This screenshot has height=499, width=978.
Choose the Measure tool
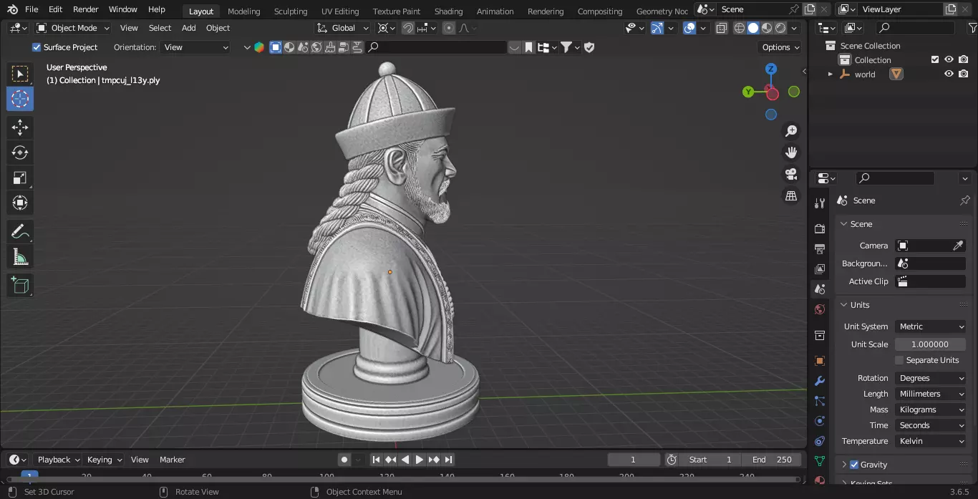(x=20, y=257)
